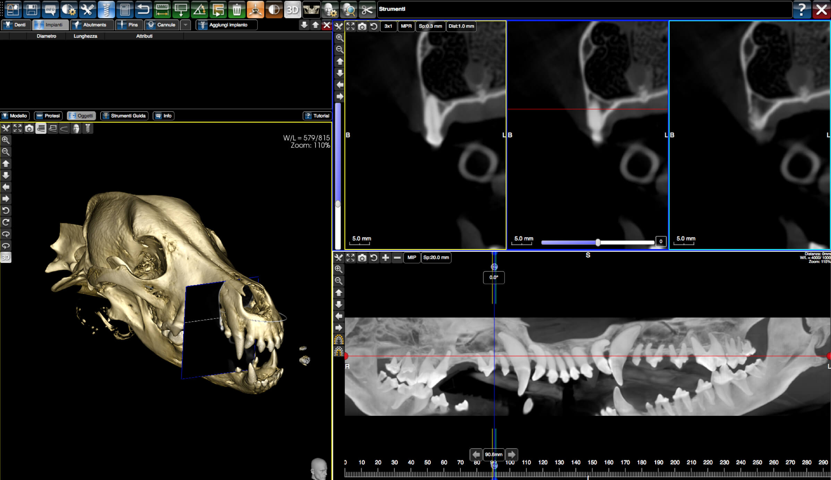Viewport: 831px width, 480px height.
Task: Click the left arrow beside 90.6mm position
Action: (x=476, y=454)
